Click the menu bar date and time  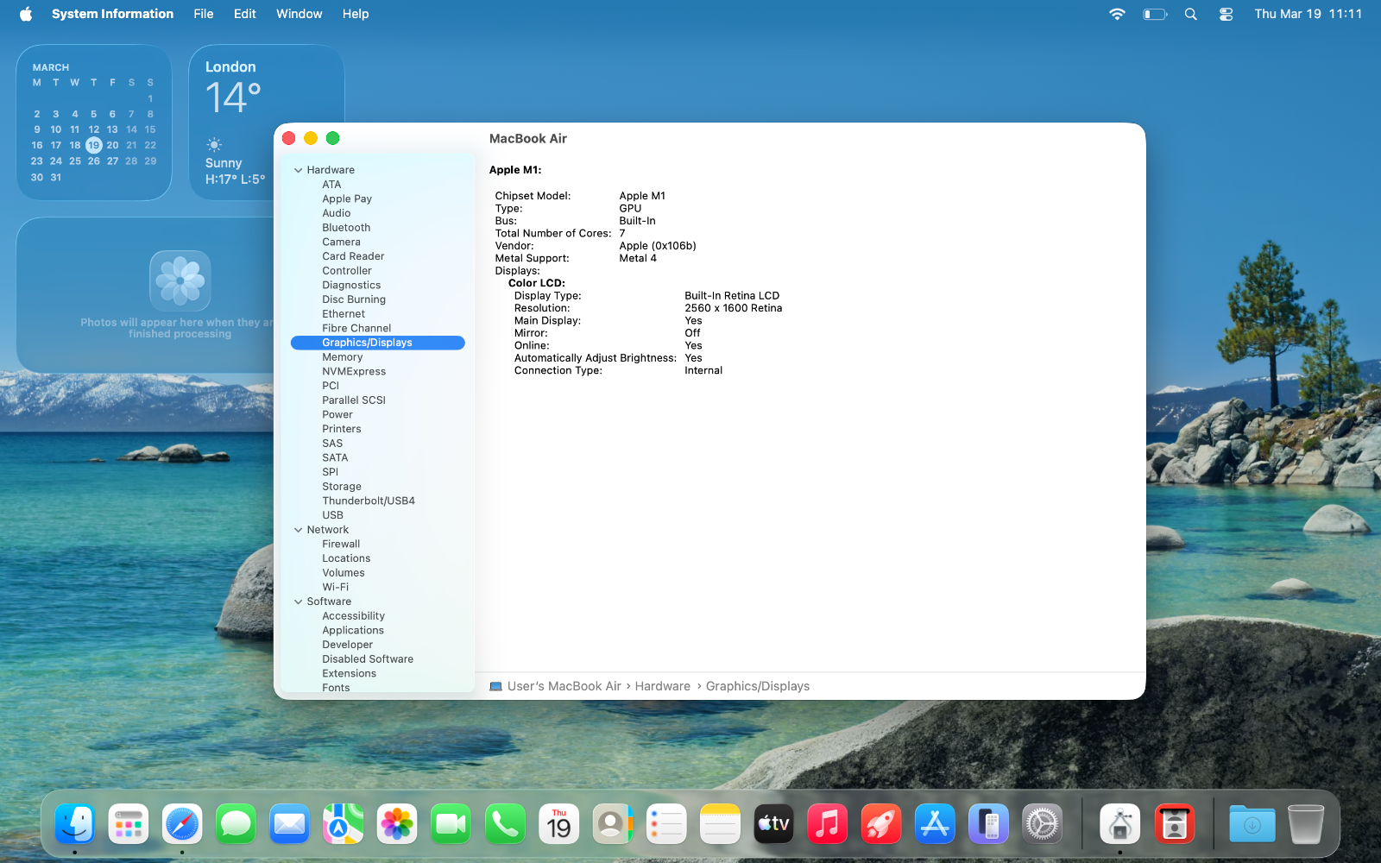tap(1308, 14)
